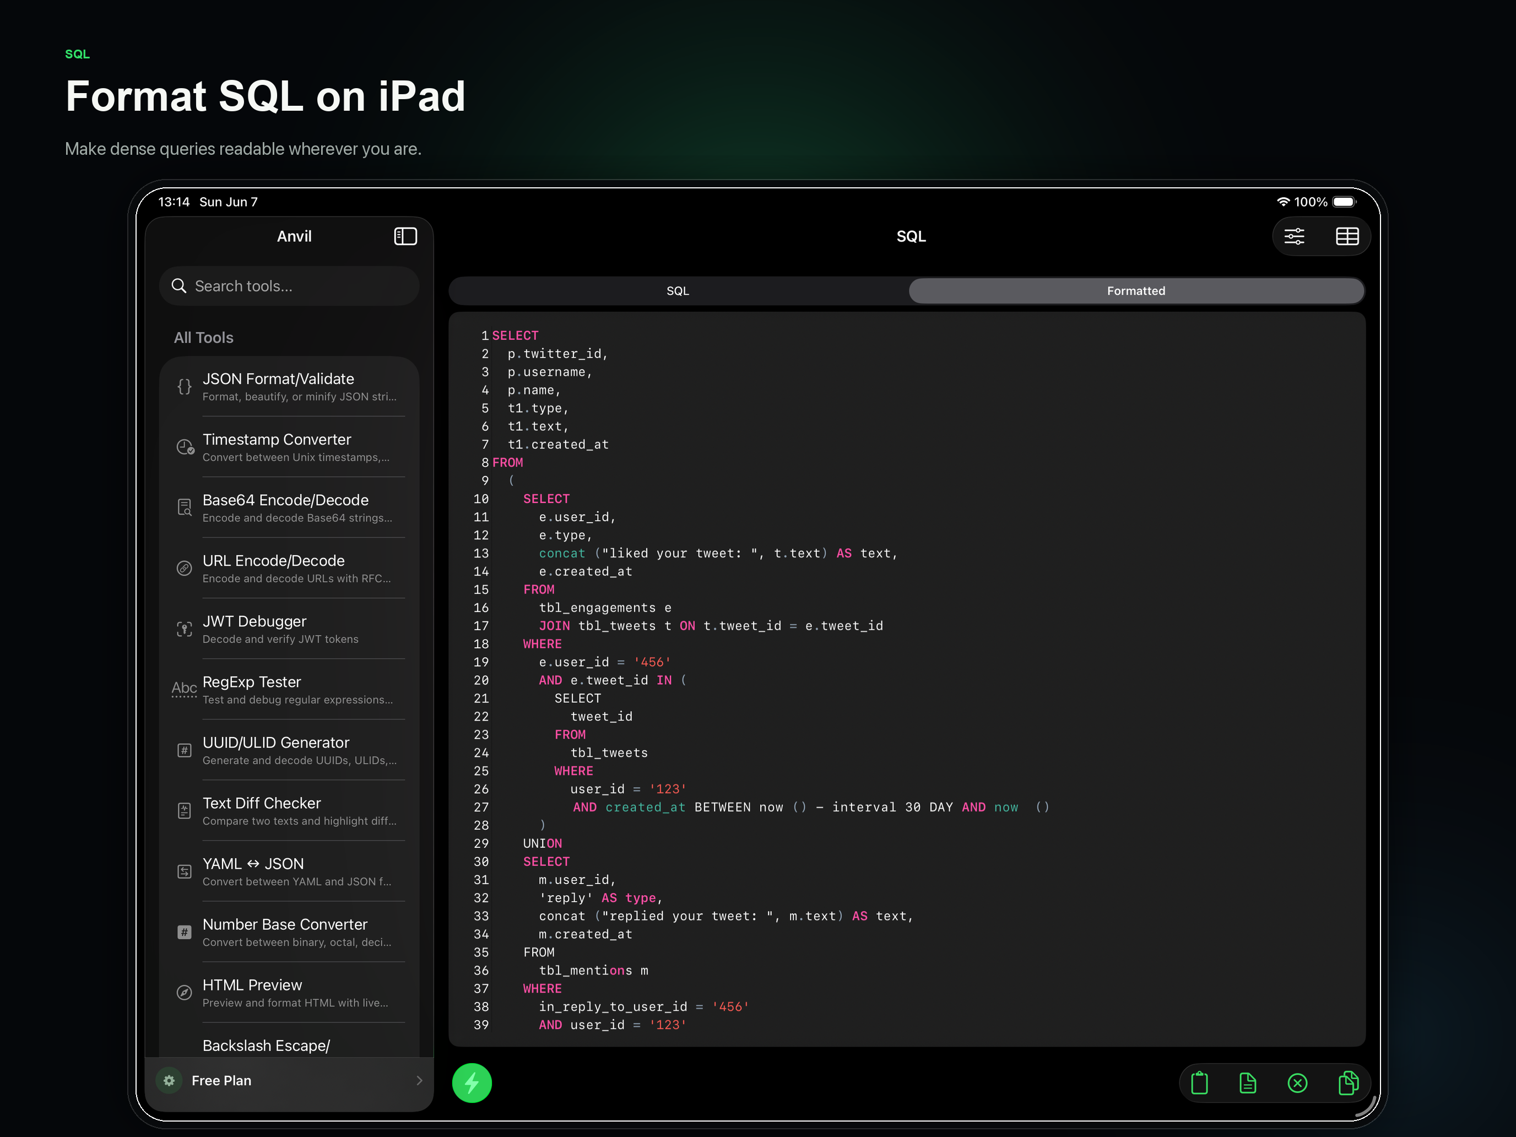Click the Free Plan gear badge icon

tap(169, 1080)
